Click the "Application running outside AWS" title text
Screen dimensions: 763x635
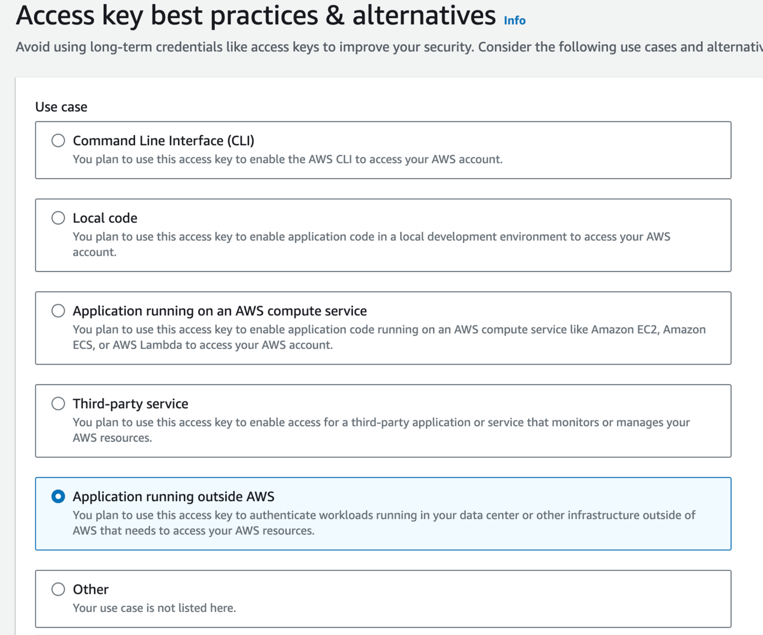click(173, 497)
